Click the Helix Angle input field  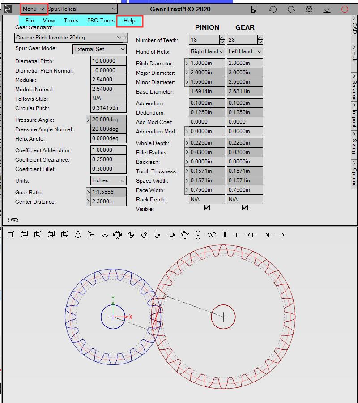(x=108, y=138)
